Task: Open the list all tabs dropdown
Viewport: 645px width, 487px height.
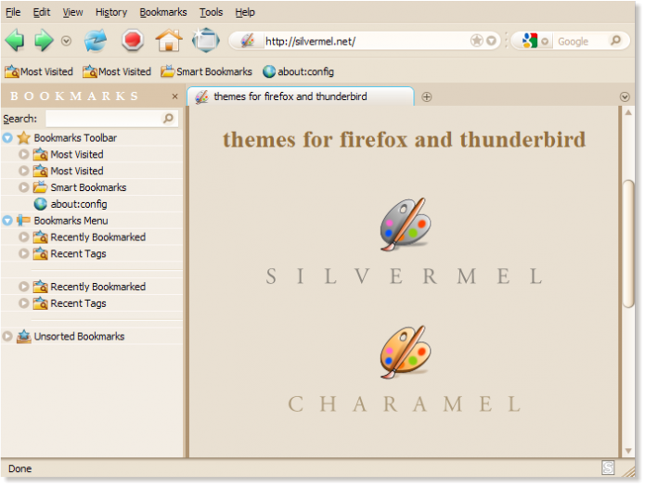Action: [625, 96]
